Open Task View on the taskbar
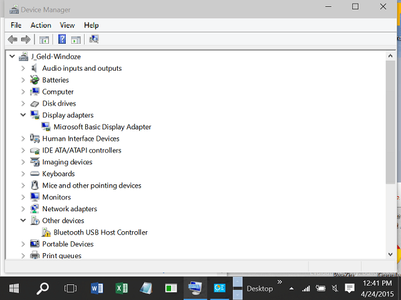Screen dimensions: 401x300 tap(70, 289)
